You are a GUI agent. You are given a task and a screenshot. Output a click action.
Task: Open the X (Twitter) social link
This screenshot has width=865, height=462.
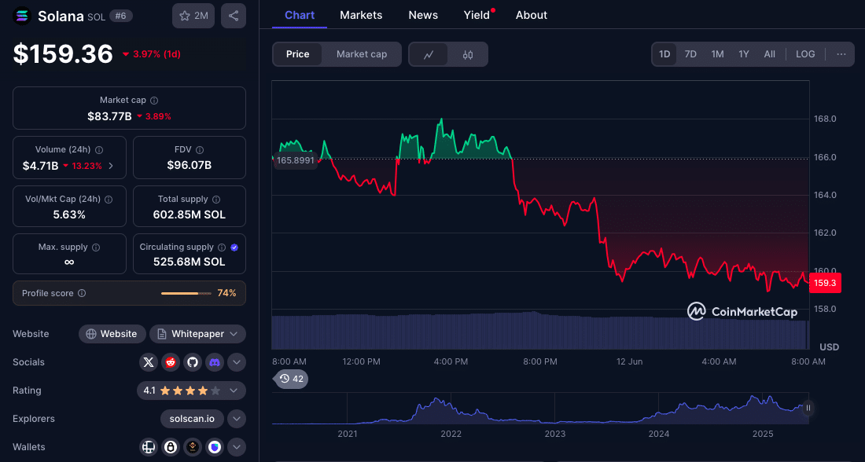coord(149,362)
